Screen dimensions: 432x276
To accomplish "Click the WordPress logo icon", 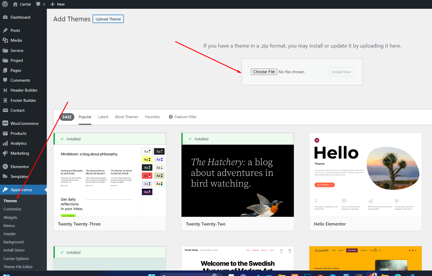I will click(5, 4).
